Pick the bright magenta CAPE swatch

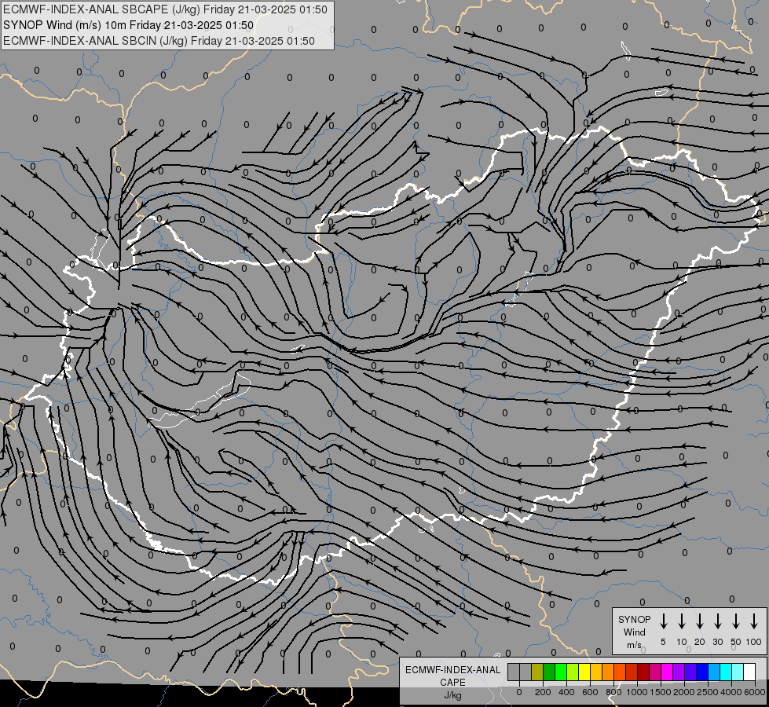(x=667, y=672)
